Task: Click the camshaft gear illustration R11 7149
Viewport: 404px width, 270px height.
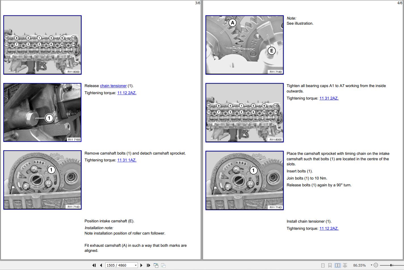Action: (245, 45)
